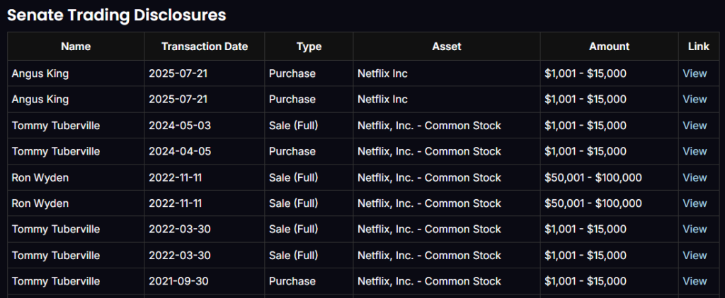Viewport: 725px width, 298px height.
Task: Select the Asset column header
Action: 446,47
